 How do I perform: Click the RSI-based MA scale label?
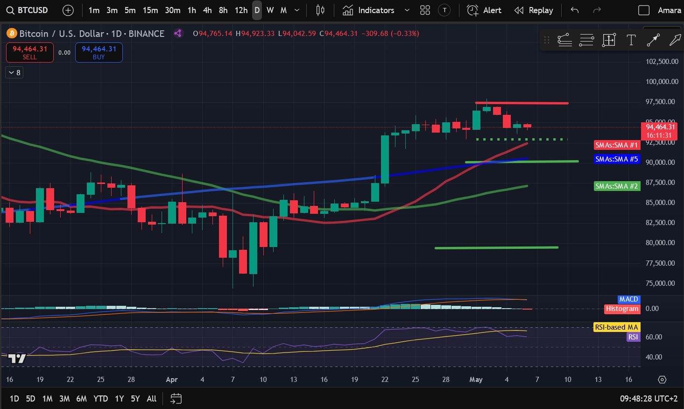(616, 327)
